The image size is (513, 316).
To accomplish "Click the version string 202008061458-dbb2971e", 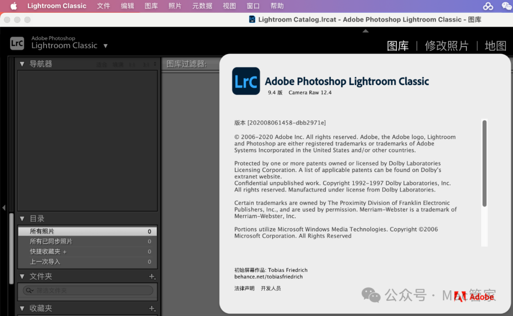I will pos(286,123).
